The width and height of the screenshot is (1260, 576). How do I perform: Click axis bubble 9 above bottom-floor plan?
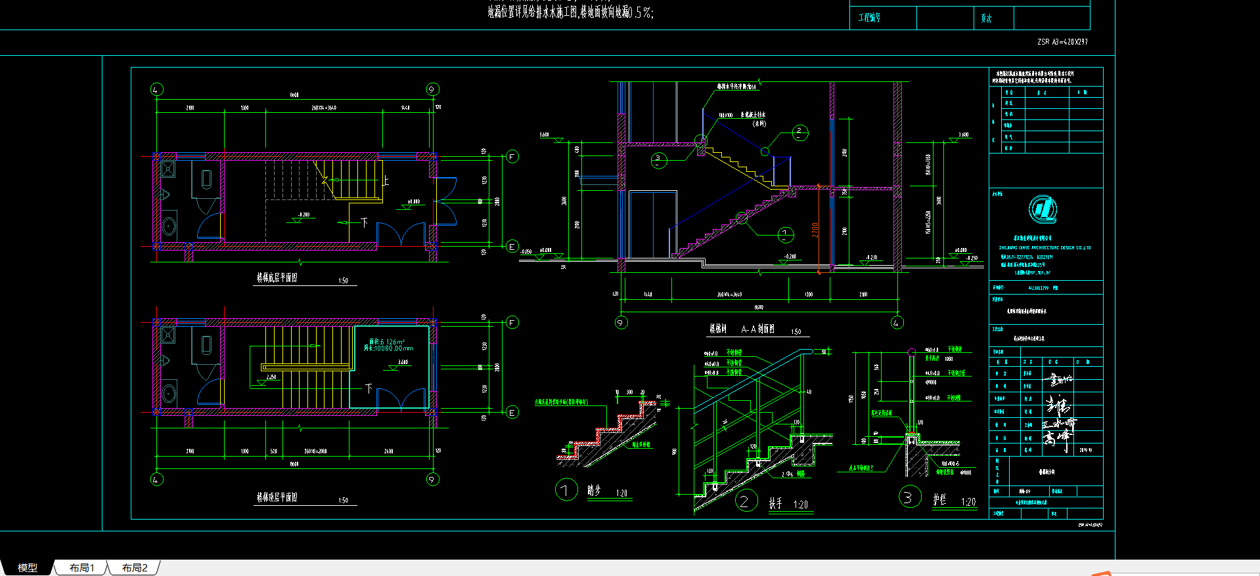[432, 90]
